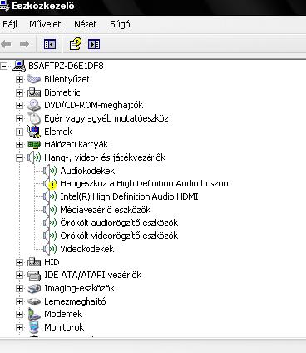The image size is (306, 353).
Task: Open the Súgó menu
Action: coord(120,24)
